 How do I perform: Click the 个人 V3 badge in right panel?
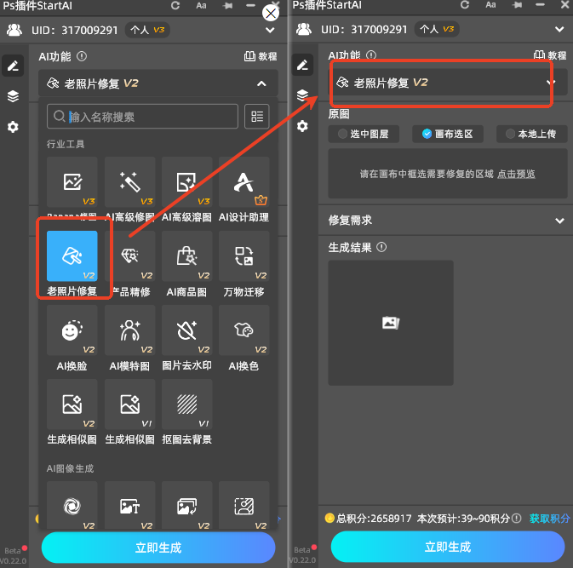(437, 29)
